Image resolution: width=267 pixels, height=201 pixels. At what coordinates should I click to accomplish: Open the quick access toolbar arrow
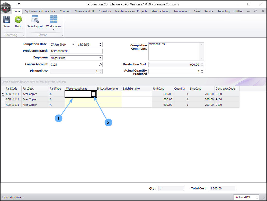(x=19, y=4)
